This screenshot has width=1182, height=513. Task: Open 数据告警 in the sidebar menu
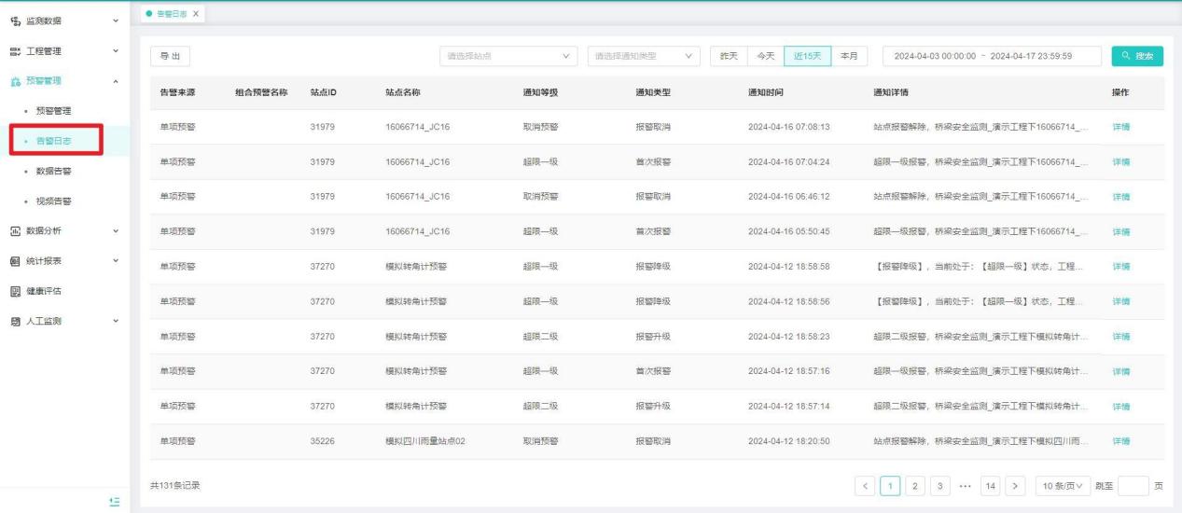(54, 171)
